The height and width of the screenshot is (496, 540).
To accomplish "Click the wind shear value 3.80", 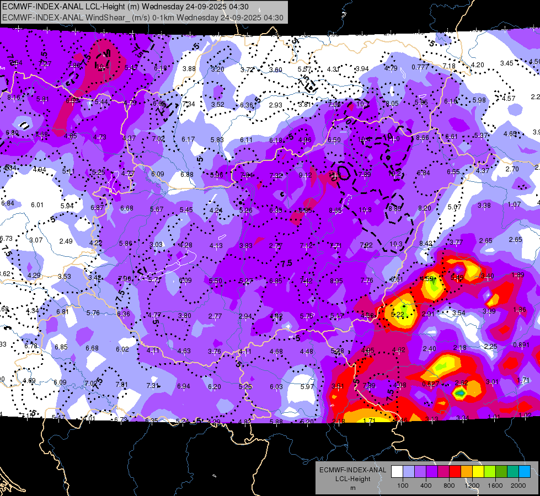I will (185, 315).
